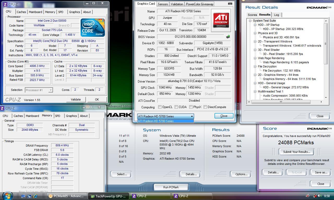The image size is (334, 200).
Task: Click the scroll down arrow in Result Details tree
Action: click(326, 97)
